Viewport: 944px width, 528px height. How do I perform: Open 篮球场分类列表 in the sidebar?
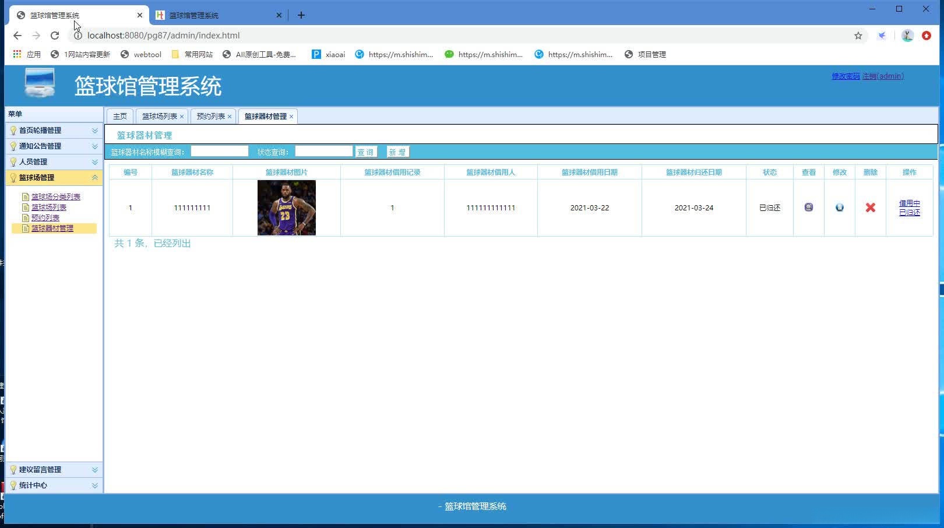pyautogui.click(x=56, y=197)
